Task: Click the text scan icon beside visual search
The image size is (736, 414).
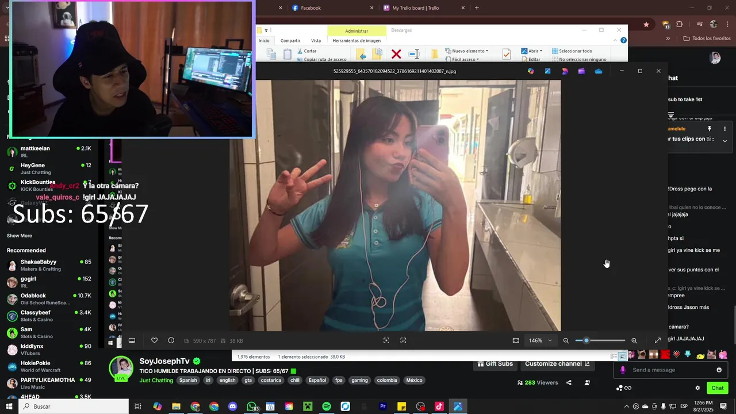Action: coord(403,340)
